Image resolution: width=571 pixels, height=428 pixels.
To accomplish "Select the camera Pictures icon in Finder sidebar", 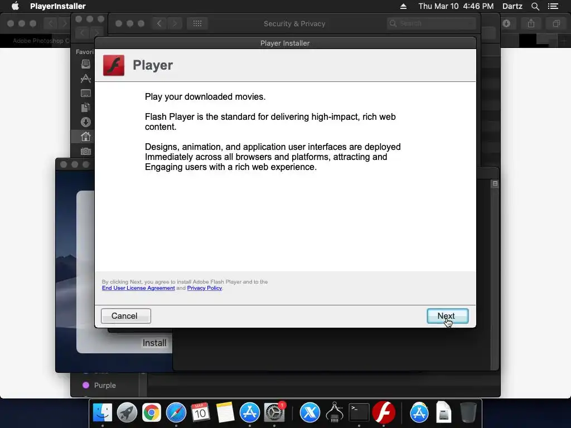I will (x=85, y=151).
